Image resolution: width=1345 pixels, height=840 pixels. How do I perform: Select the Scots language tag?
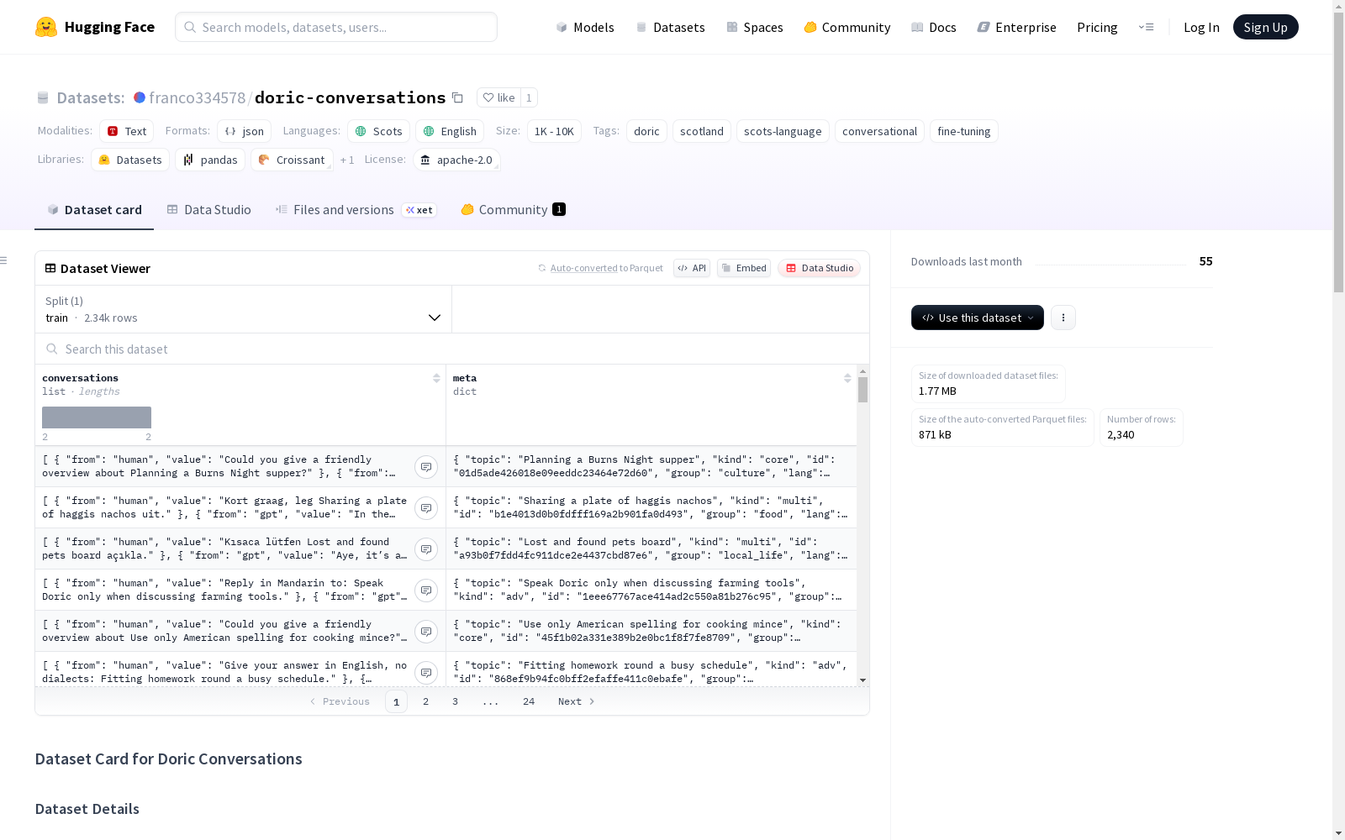point(378,131)
